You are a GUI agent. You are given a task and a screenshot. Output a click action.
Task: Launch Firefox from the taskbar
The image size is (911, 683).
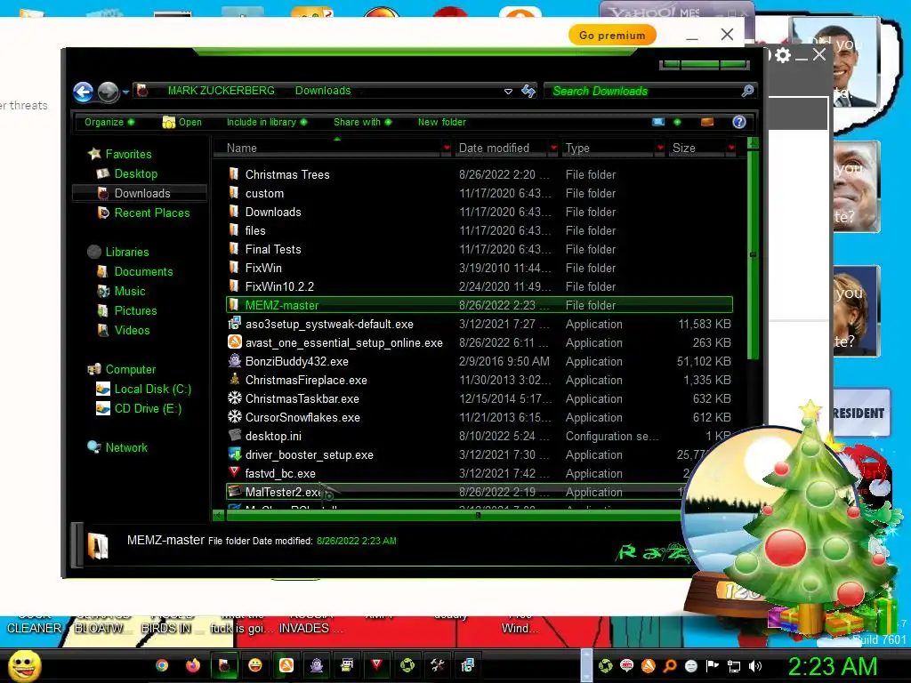coord(192,665)
